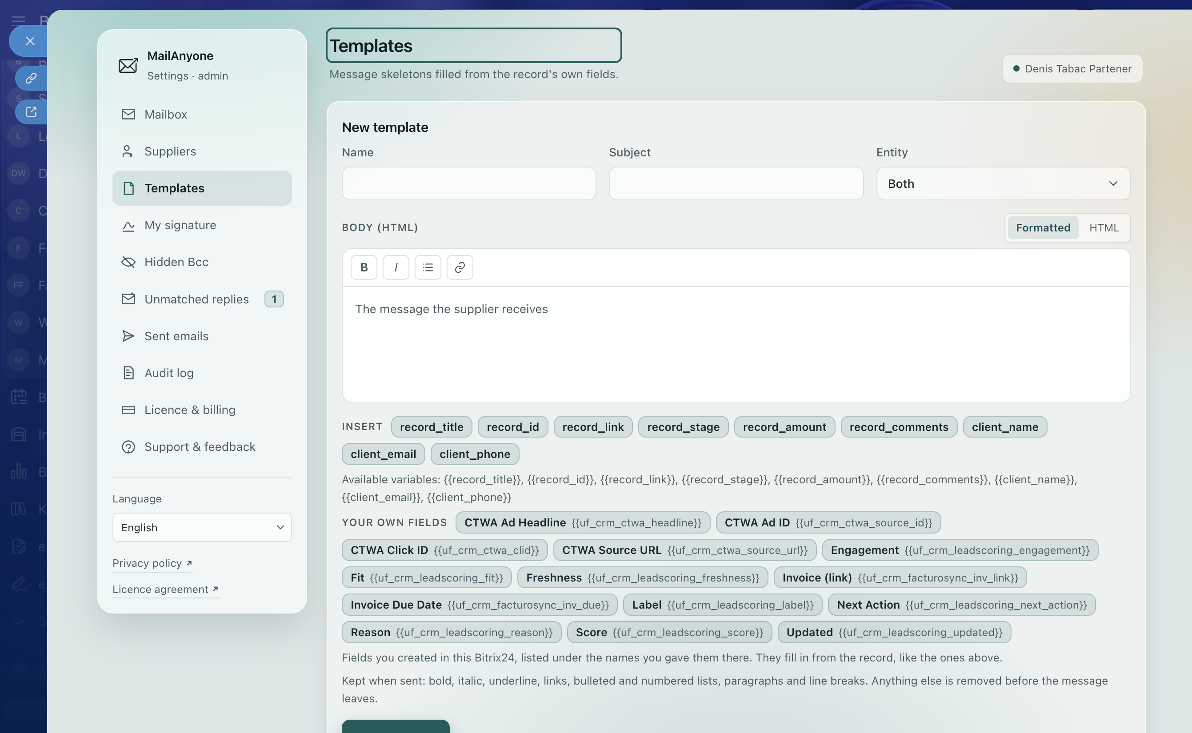Click the template Name input field
The image size is (1192, 733).
[x=468, y=184]
